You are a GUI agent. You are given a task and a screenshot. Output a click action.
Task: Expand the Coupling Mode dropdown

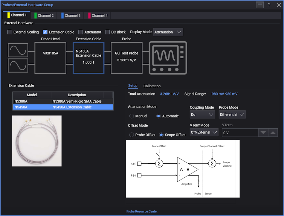[202, 115]
